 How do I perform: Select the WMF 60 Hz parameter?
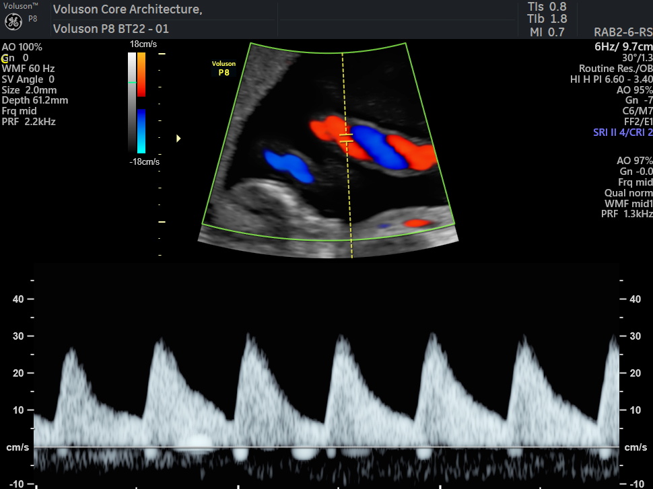pyautogui.click(x=28, y=69)
